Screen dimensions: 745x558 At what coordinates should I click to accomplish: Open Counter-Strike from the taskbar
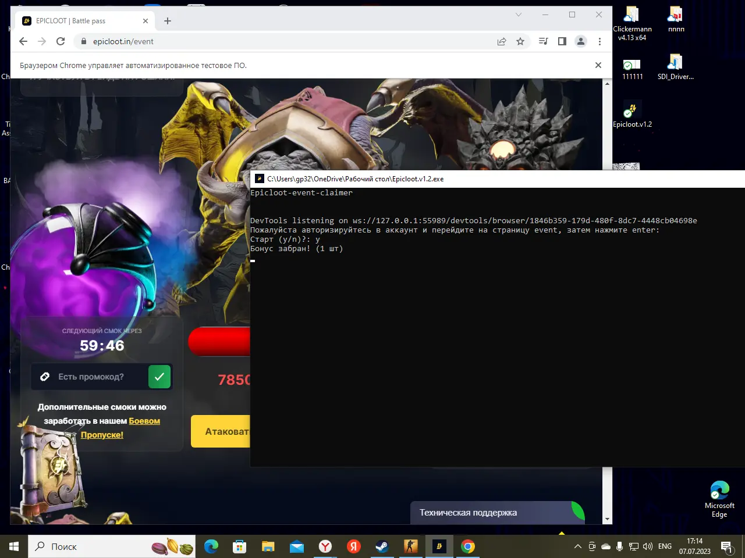410,546
